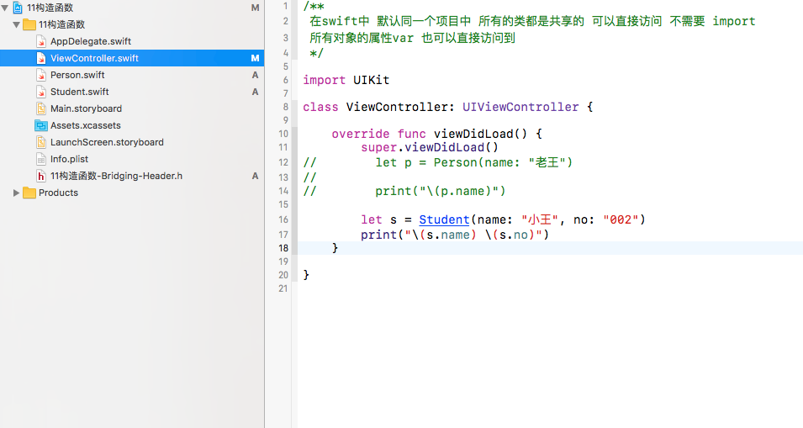Click the underlined Student class link

(444, 219)
